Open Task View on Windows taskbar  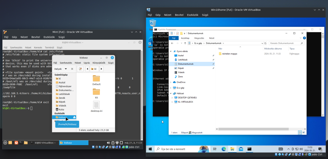coord(215,149)
